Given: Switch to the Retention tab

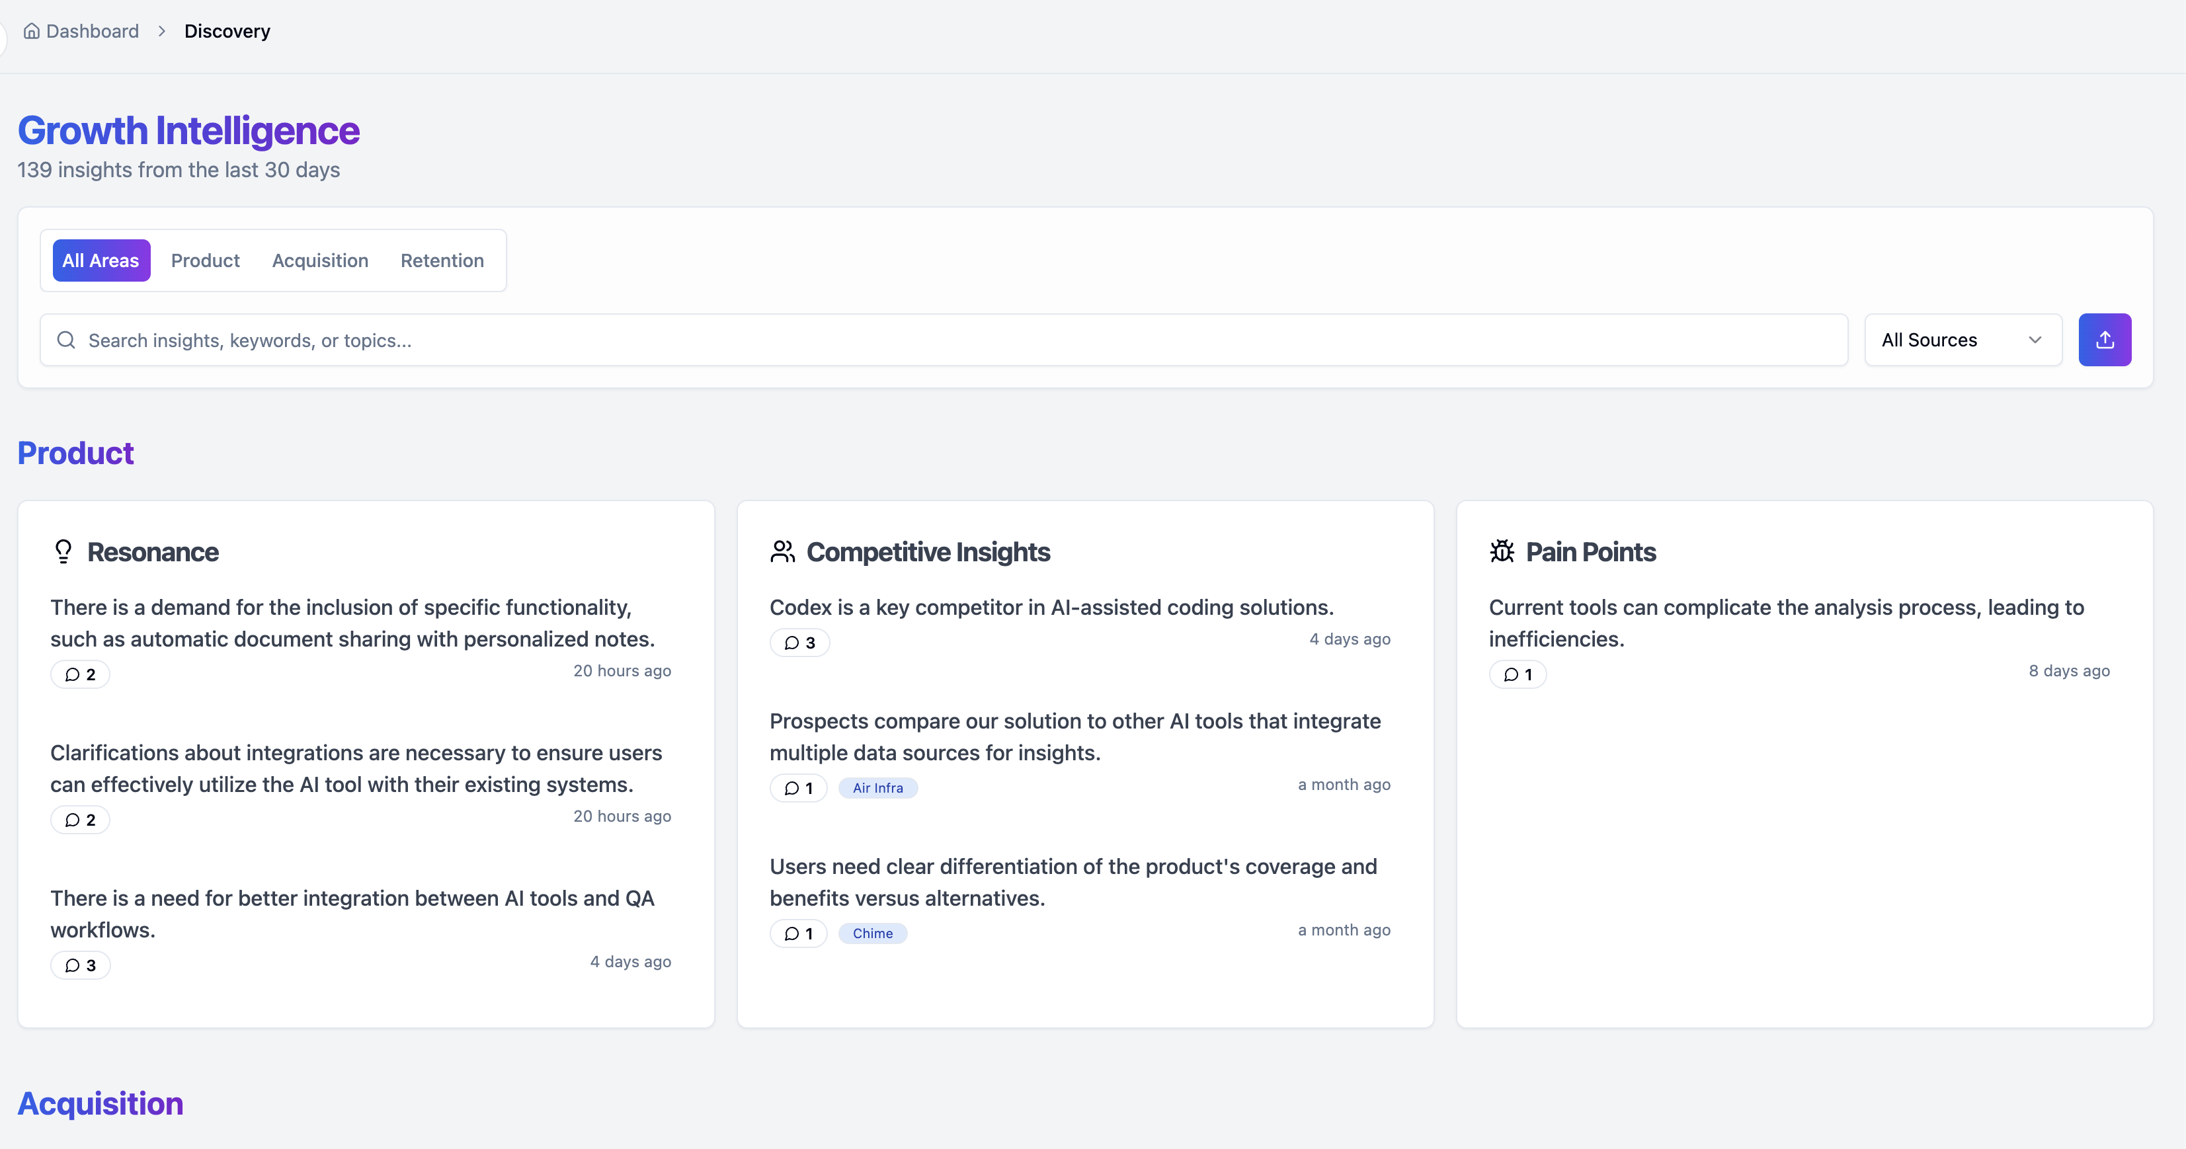Looking at the screenshot, I should [442, 260].
